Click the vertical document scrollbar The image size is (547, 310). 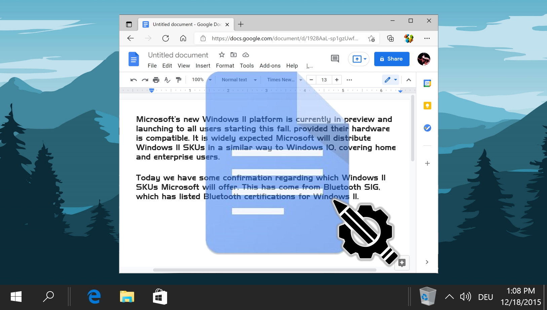[x=413, y=128]
